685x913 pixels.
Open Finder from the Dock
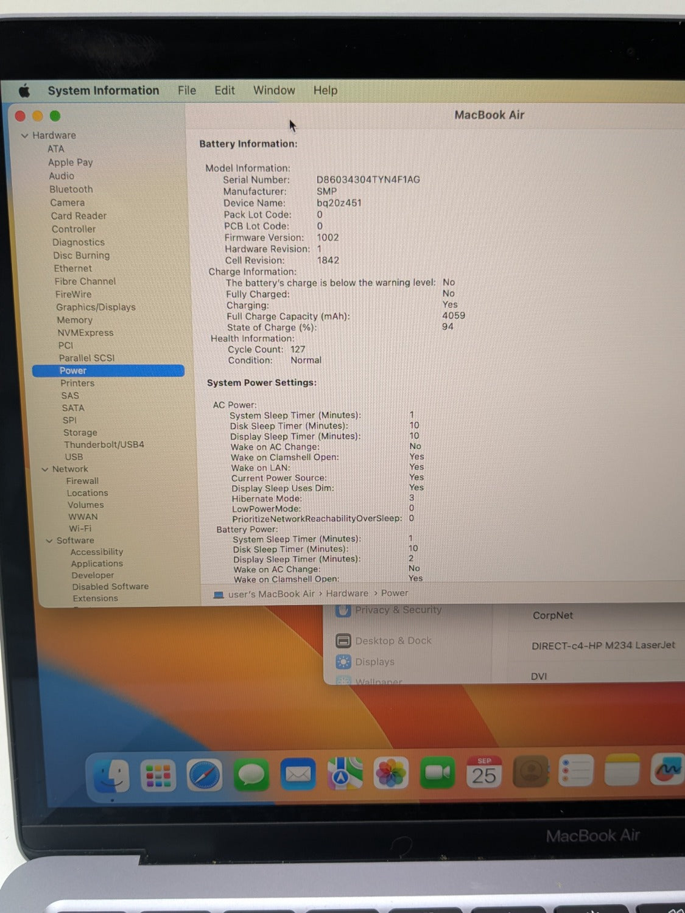point(112,776)
